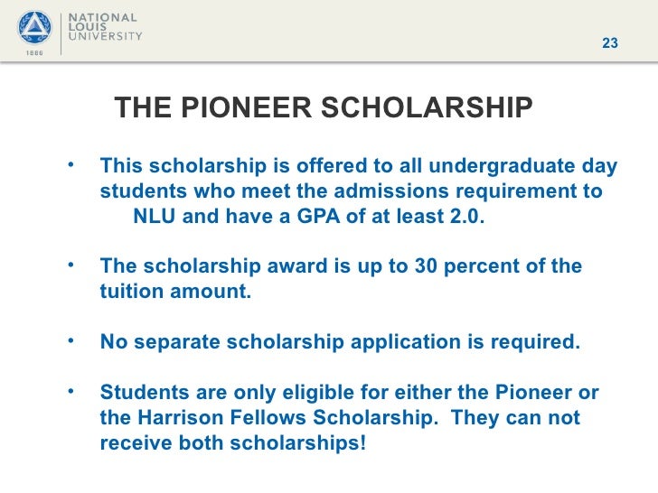This screenshot has height=493, width=658.
Task: Click the bullet about Pioneer or Harrison eligibility
Action: pos(349,417)
